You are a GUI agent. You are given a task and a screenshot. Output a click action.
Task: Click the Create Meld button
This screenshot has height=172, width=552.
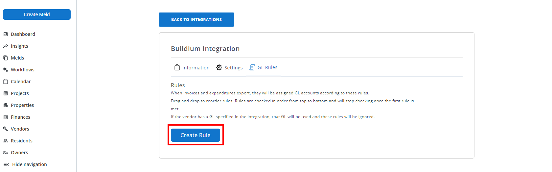click(37, 14)
